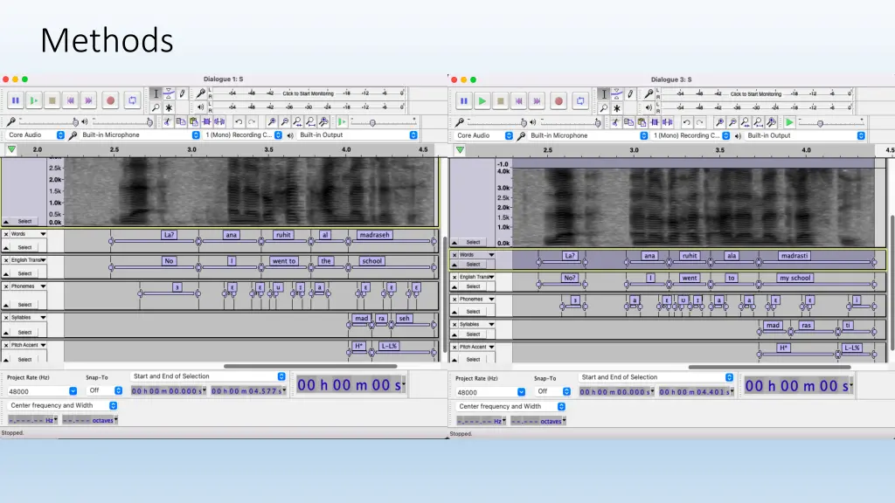Click Select under Pitch Accent track, Dialogue 1
This screenshot has height=503, width=895.
point(25,359)
